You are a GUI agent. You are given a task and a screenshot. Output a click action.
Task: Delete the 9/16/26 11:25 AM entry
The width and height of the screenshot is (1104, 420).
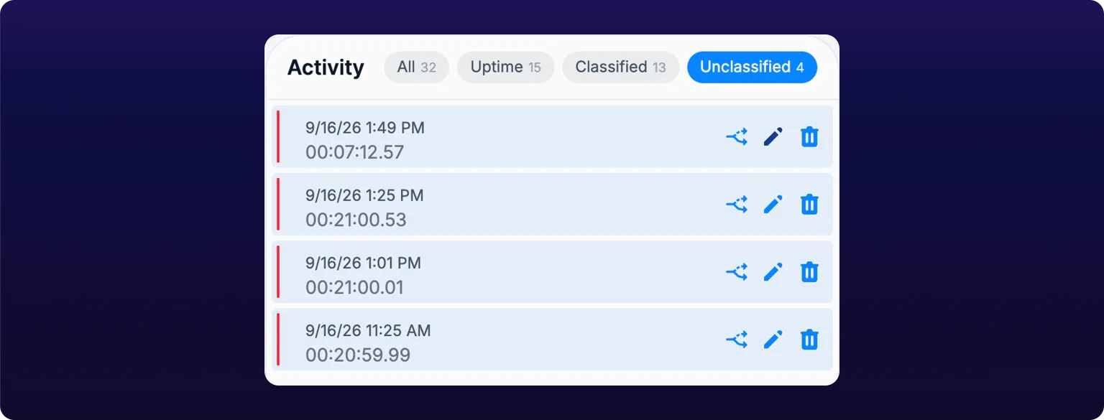809,340
